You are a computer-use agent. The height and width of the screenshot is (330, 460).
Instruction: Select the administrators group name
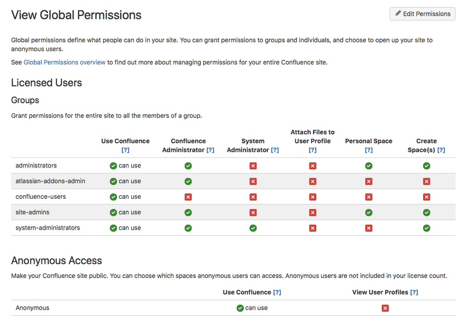point(36,165)
